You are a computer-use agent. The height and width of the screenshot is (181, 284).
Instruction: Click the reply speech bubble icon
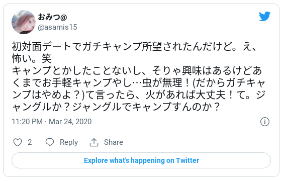coord(50,142)
